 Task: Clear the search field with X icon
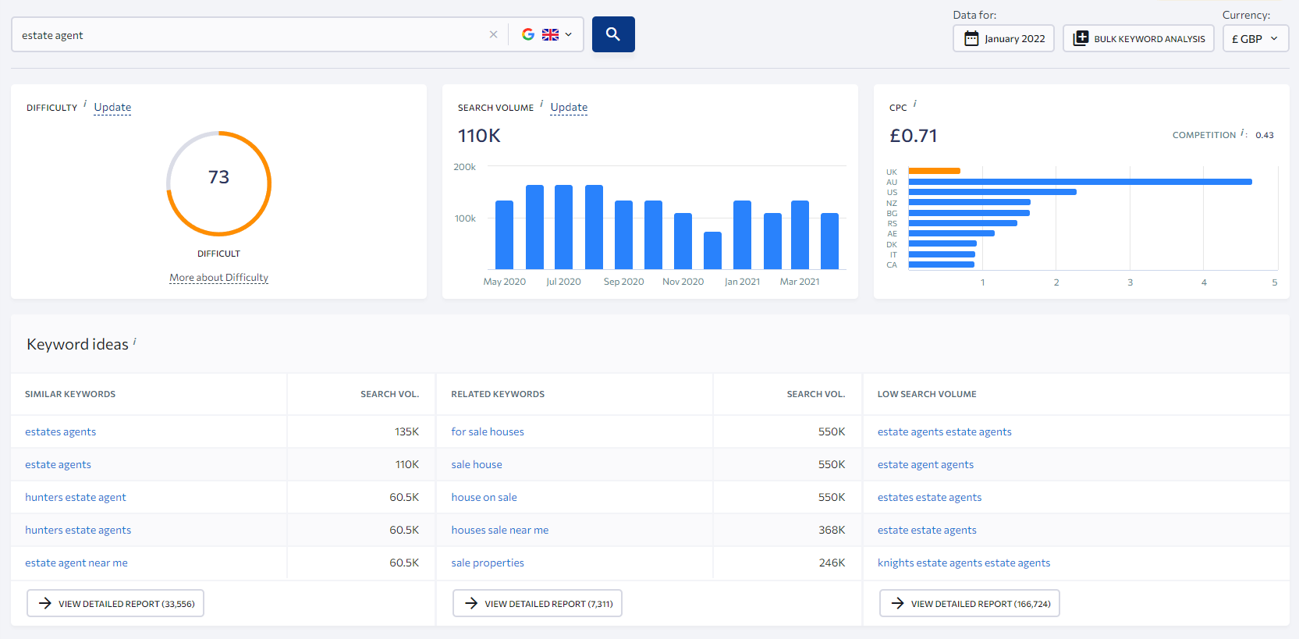(493, 34)
